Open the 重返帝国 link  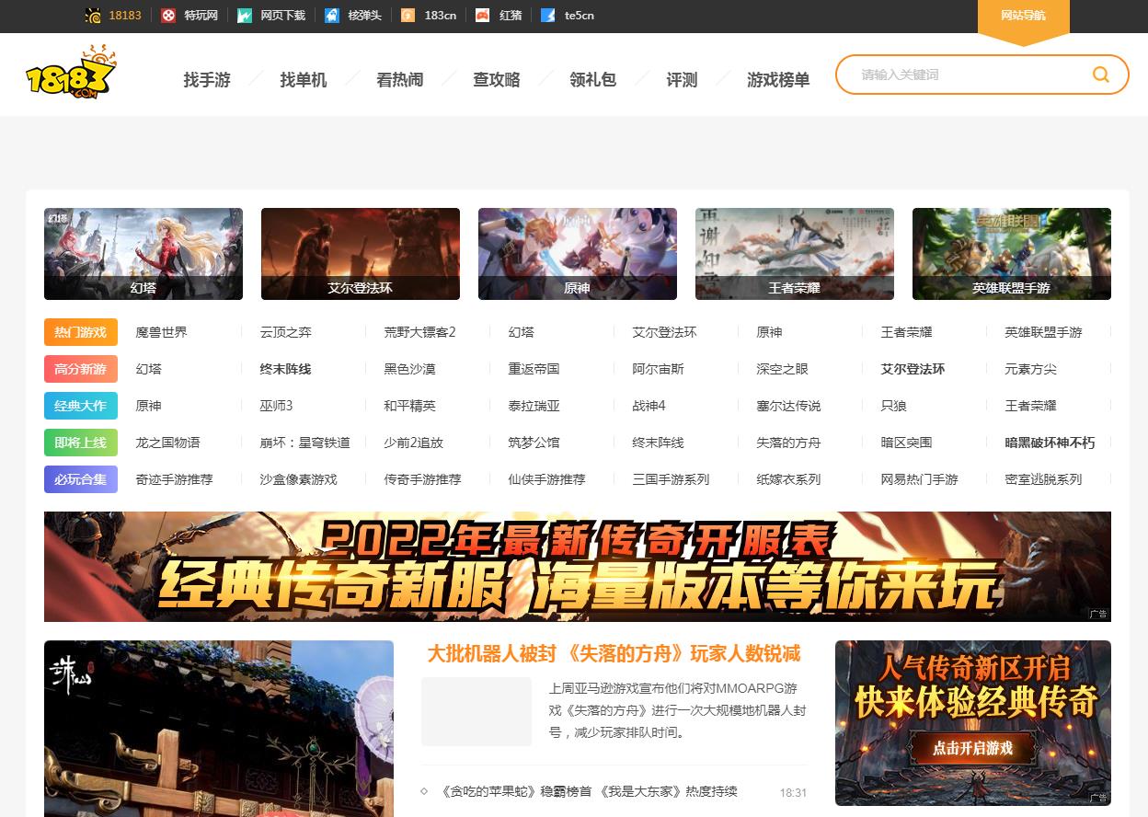click(x=534, y=369)
